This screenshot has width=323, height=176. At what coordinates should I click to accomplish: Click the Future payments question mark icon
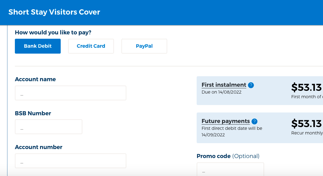click(x=254, y=121)
